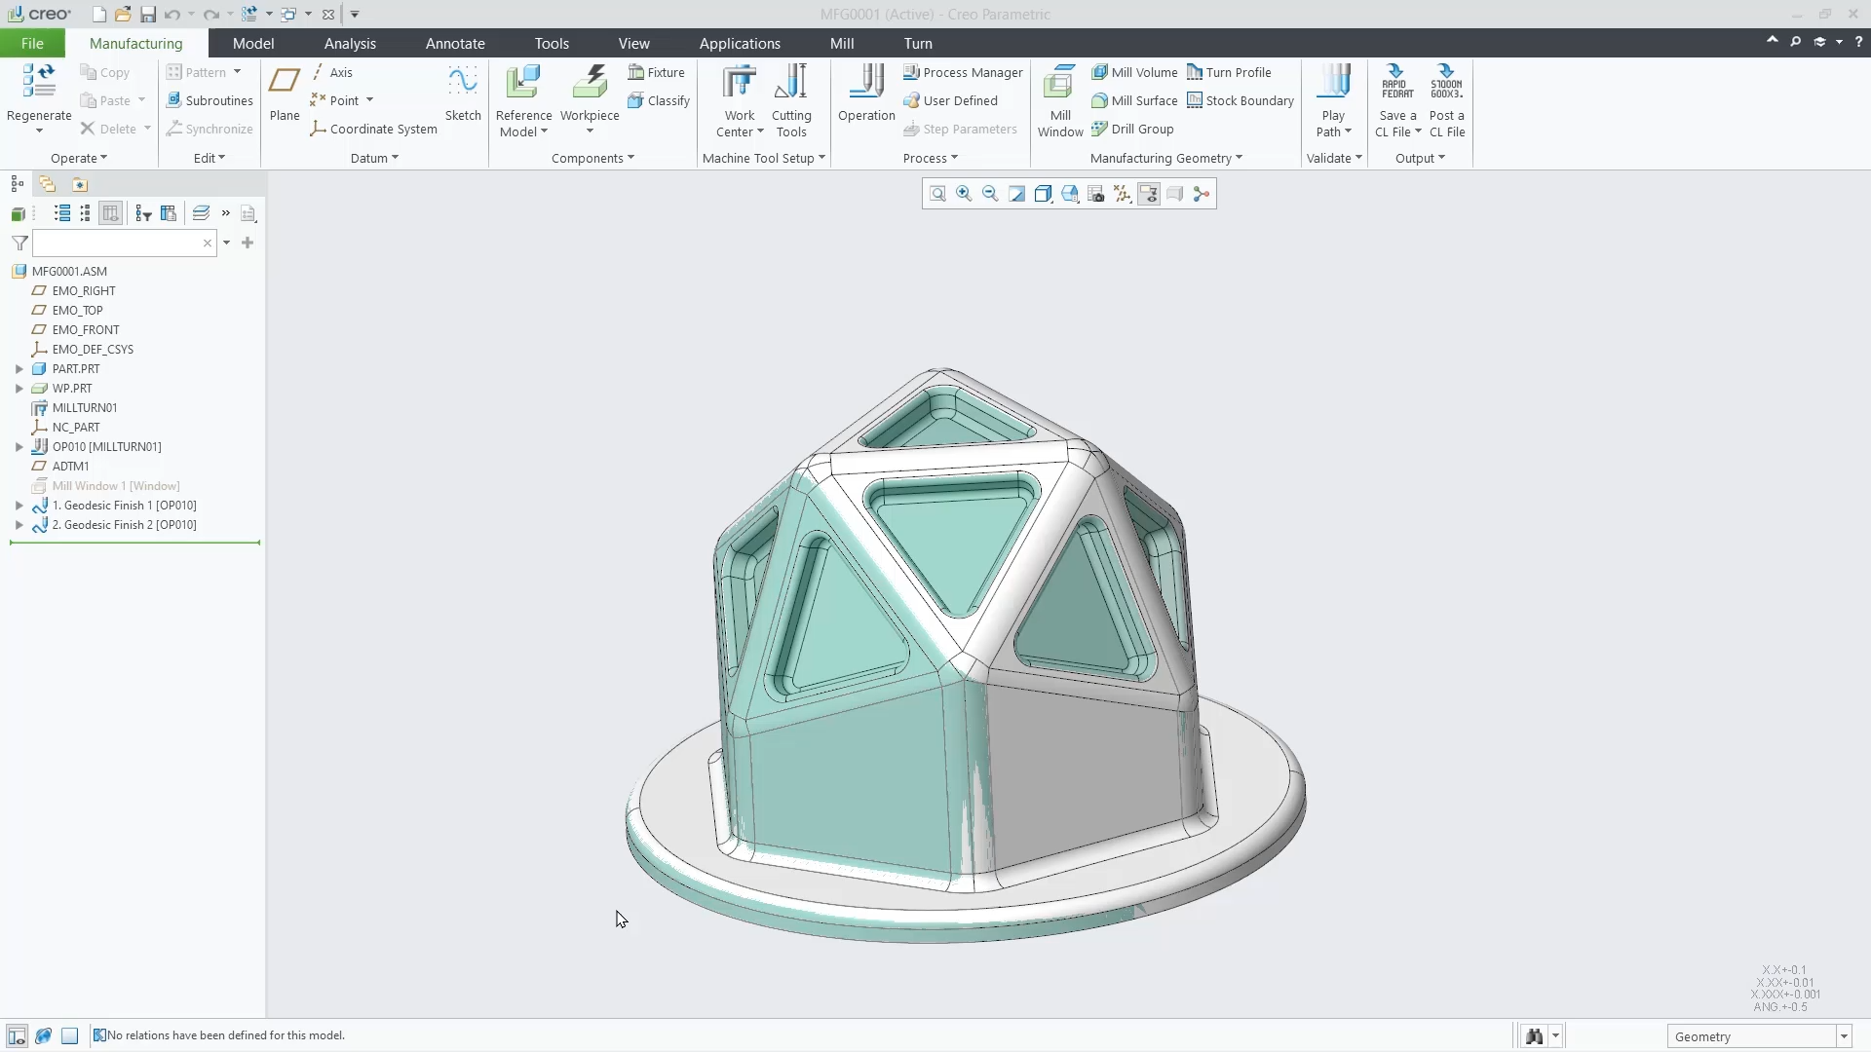Click the model tree search field
Viewport: 1871px width, 1052px height.
tap(117, 243)
